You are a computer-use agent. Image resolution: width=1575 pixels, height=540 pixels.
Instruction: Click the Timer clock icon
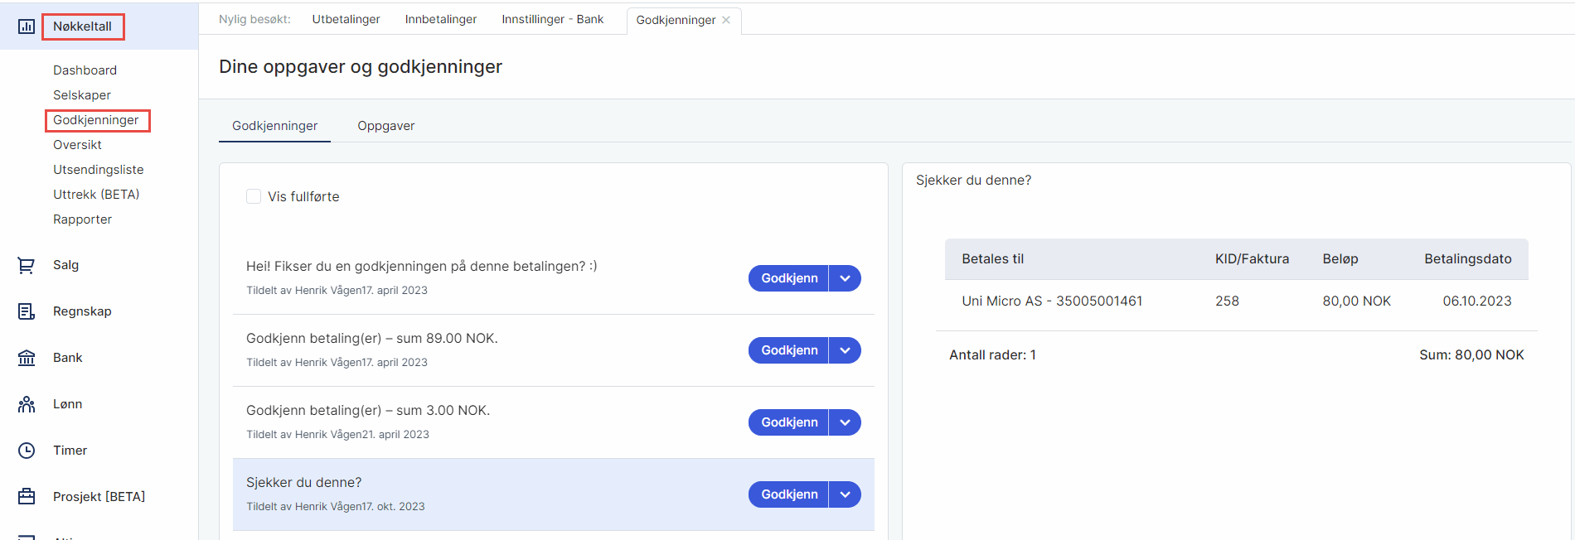coord(27,451)
